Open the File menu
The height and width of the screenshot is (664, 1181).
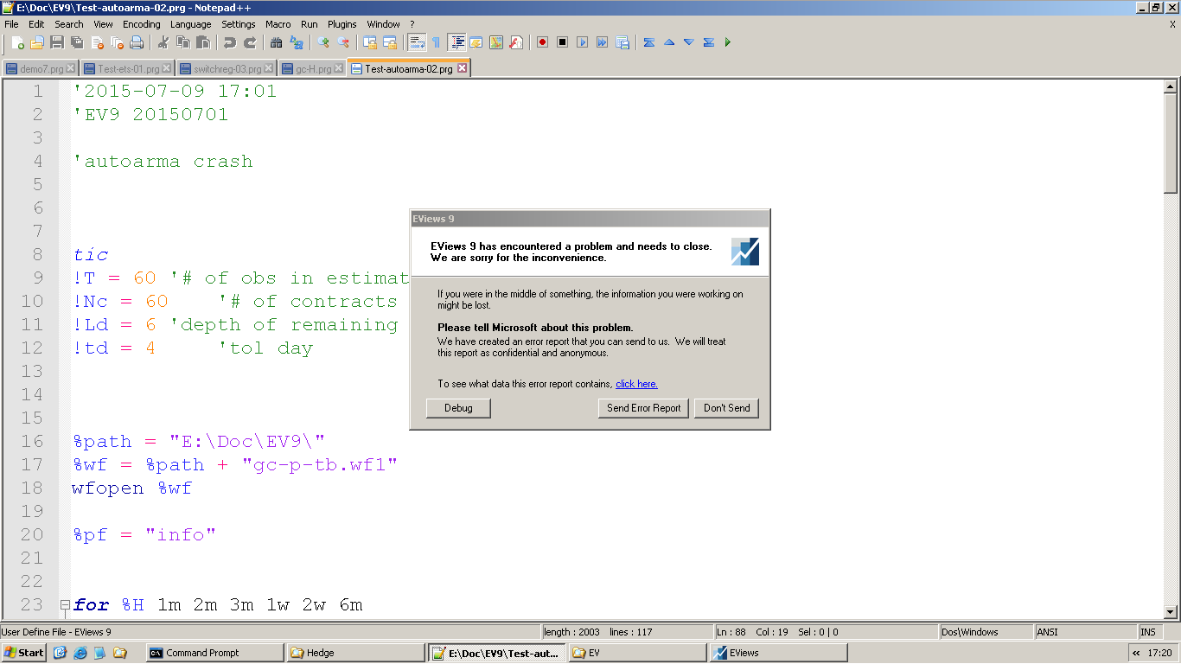click(11, 24)
